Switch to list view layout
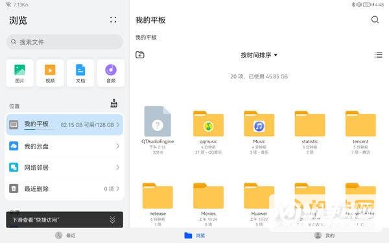389x243 pixels. (378, 55)
